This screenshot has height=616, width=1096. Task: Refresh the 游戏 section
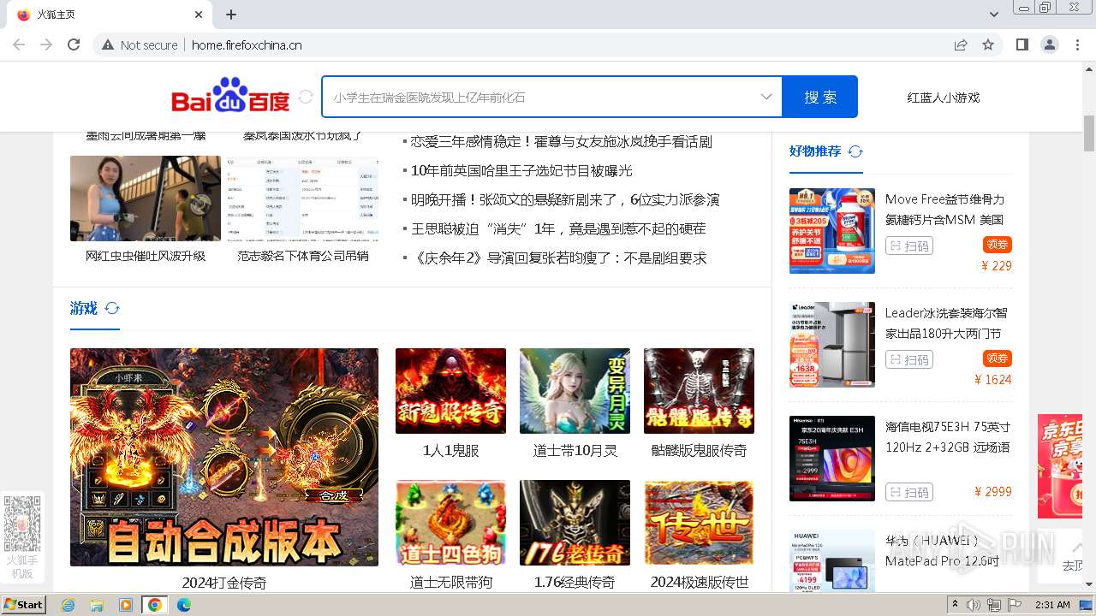pyautogui.click(x=112, y=309)
